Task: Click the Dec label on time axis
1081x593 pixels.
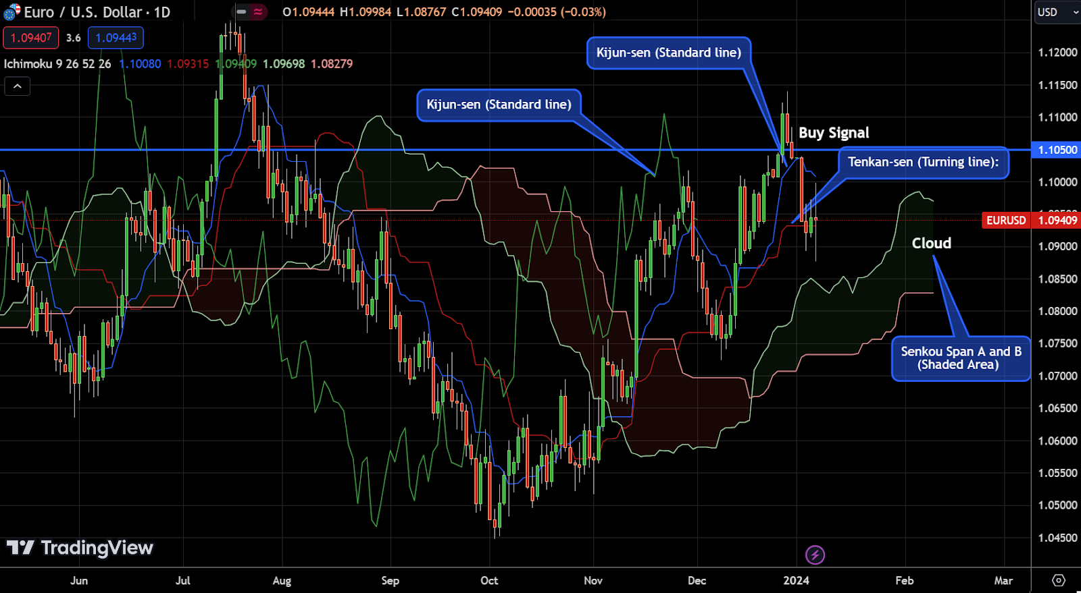Action: [x=697, y=580]
